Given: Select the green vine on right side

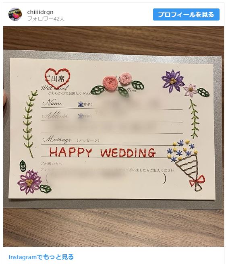Looking at the screenshot, I should (x=194, y=119).
